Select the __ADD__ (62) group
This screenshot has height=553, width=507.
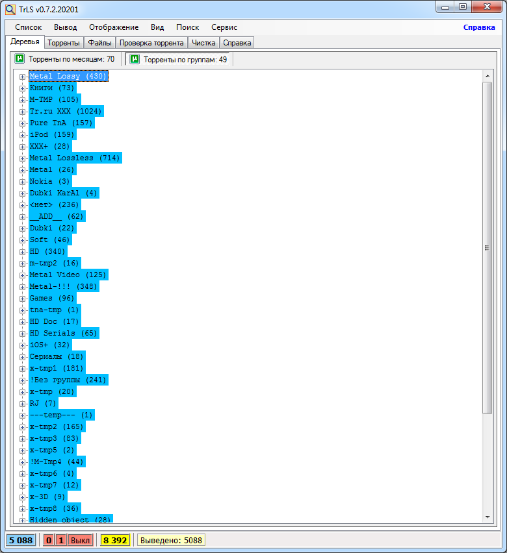(57, 216)
